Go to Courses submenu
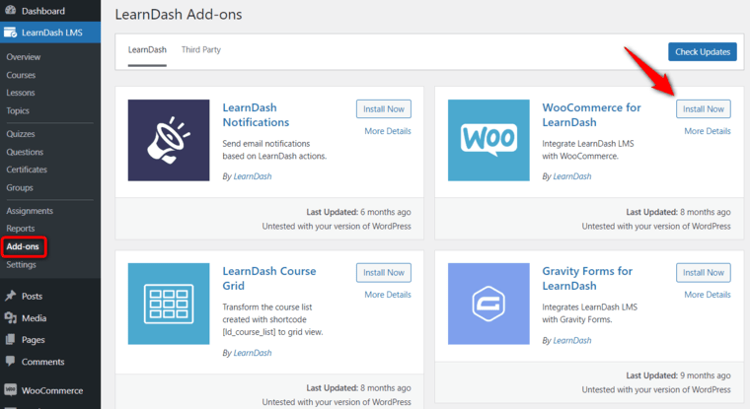 point(21,75)
